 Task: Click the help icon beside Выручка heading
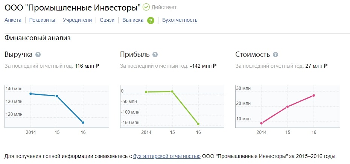pos(38,55)
